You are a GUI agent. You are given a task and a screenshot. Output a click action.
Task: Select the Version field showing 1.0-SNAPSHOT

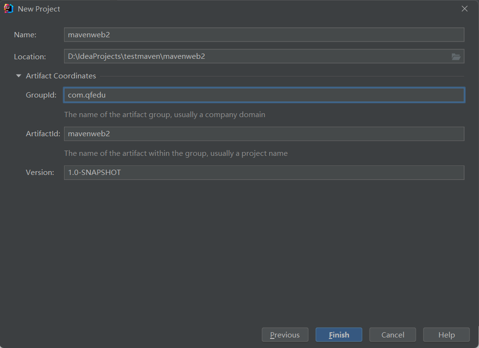tap(264, 173)
